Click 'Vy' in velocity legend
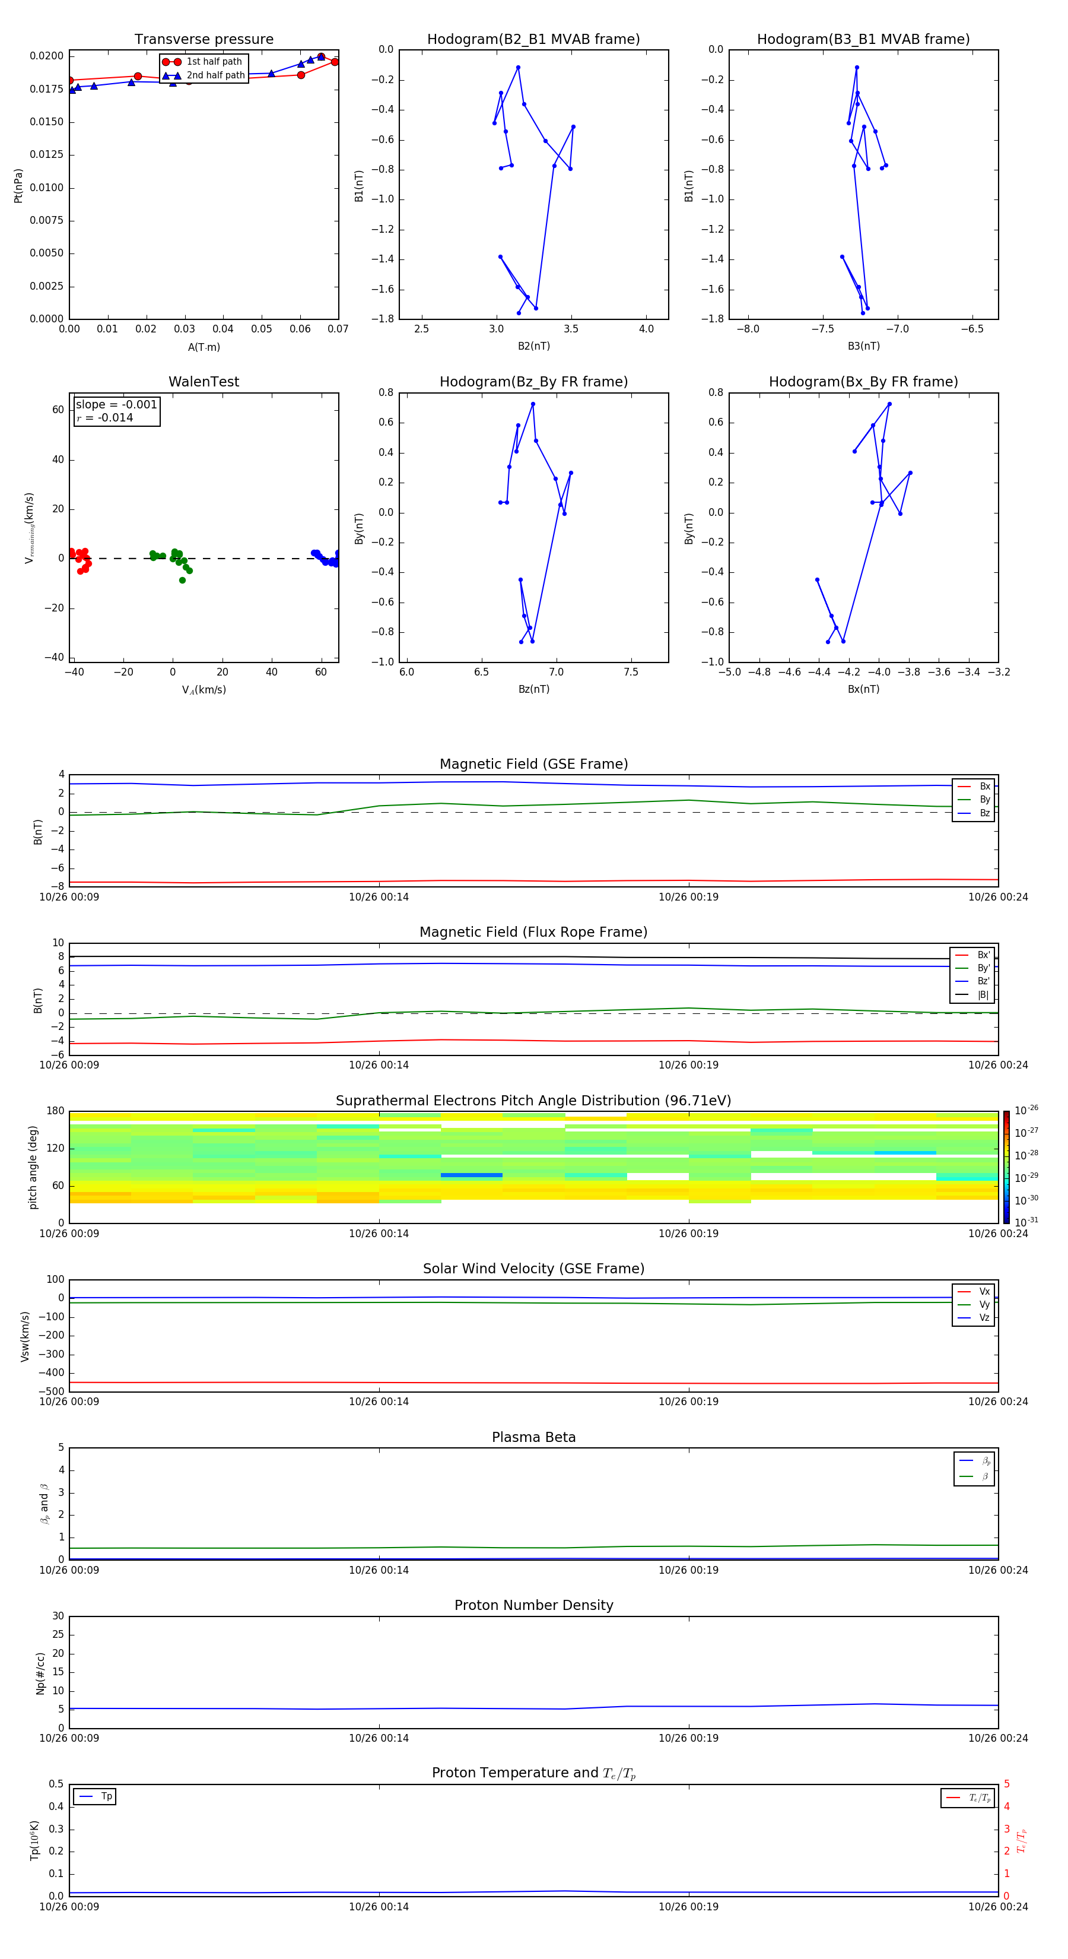The image size is (1068, 1959). click(974, 1304)
